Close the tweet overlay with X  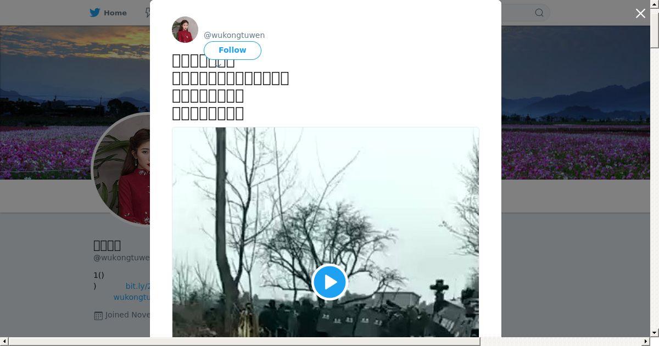pos(640,14)
